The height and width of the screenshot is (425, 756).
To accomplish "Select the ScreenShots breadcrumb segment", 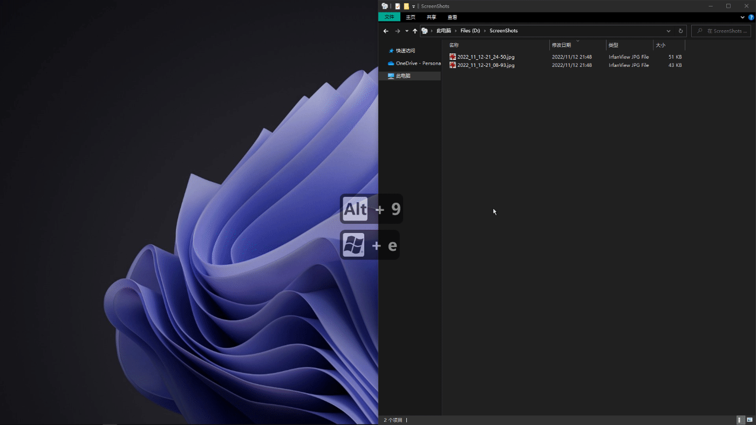I will pyautogui.click(x=503, y=31).
